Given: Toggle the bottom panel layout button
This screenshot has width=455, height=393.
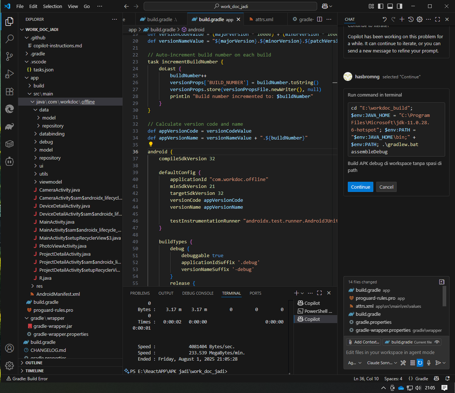Looking at the screenshot, I should click(390, 6).
